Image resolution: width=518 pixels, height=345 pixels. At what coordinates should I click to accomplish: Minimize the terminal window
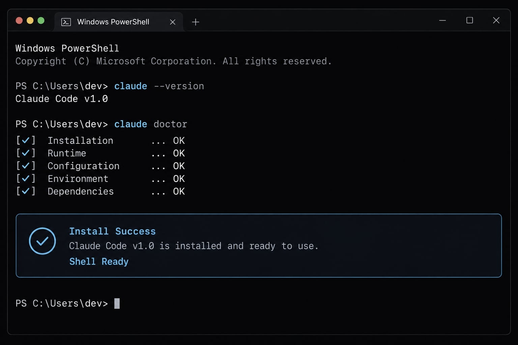click(x=442, y=21)
